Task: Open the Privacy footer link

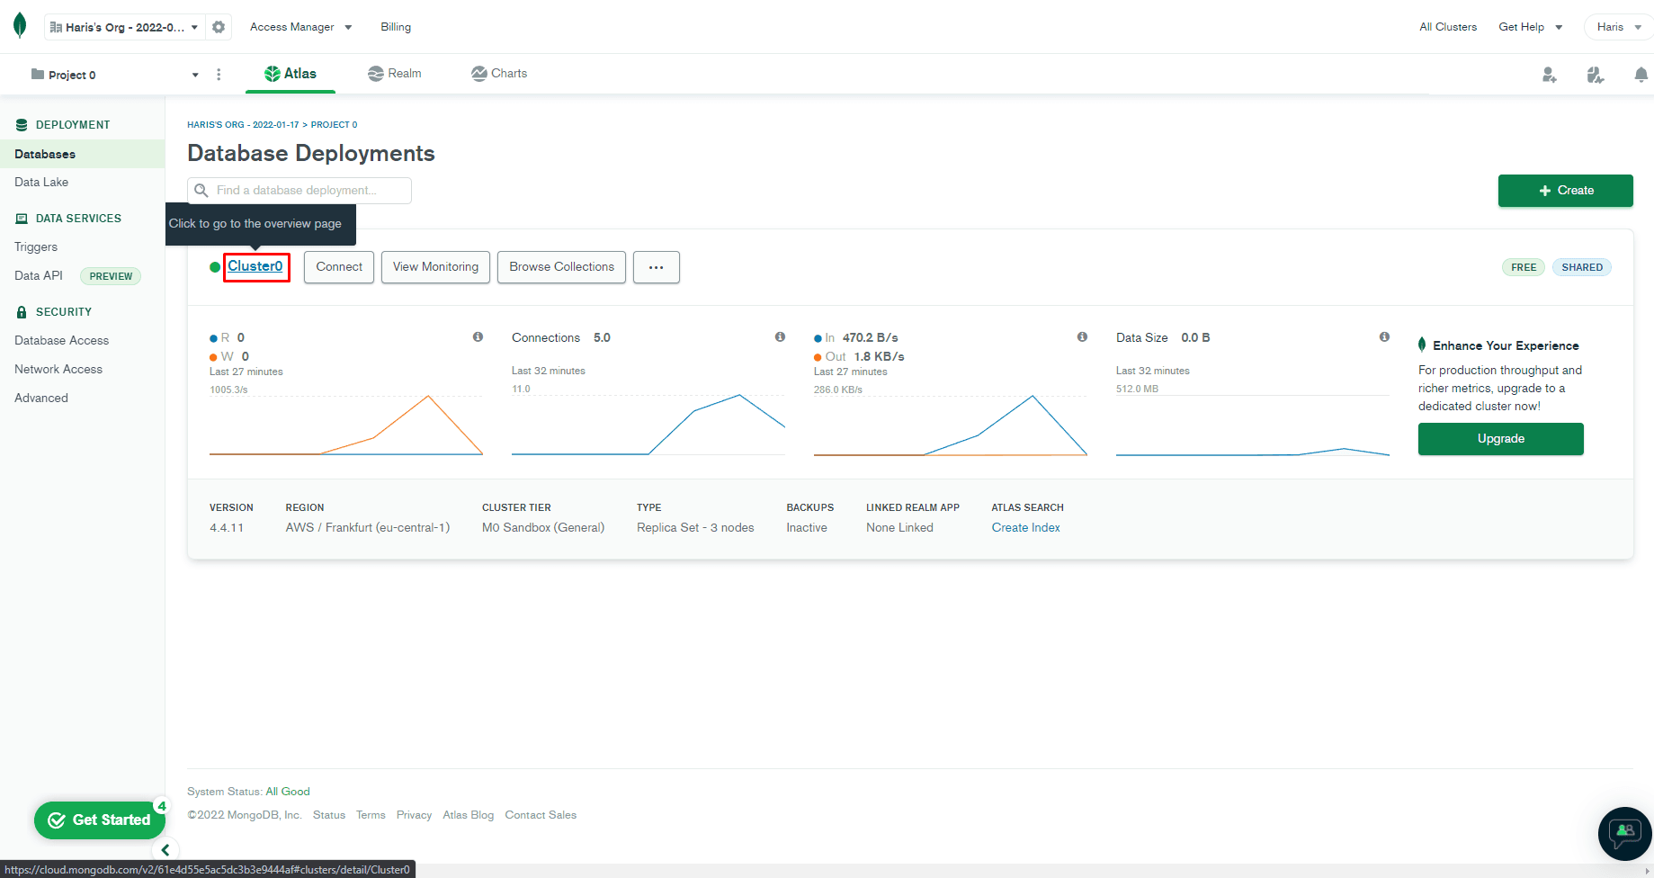Action: click(x=414, y=815)
